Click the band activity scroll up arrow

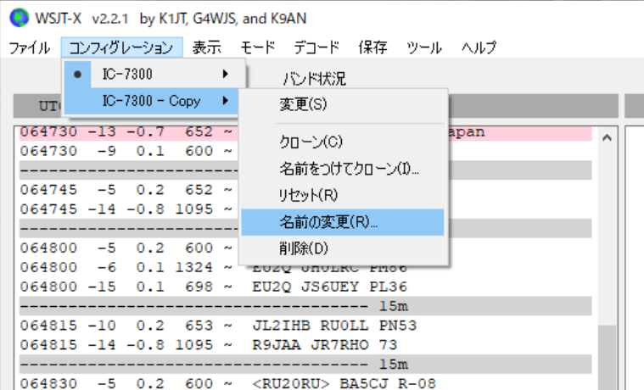click(607, 138)
